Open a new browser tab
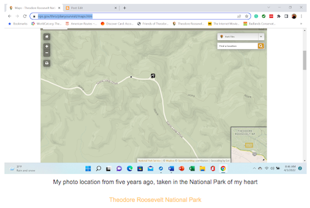Image resolution: width=310 pixels, height=208 pixels. [x=124, y=8]
